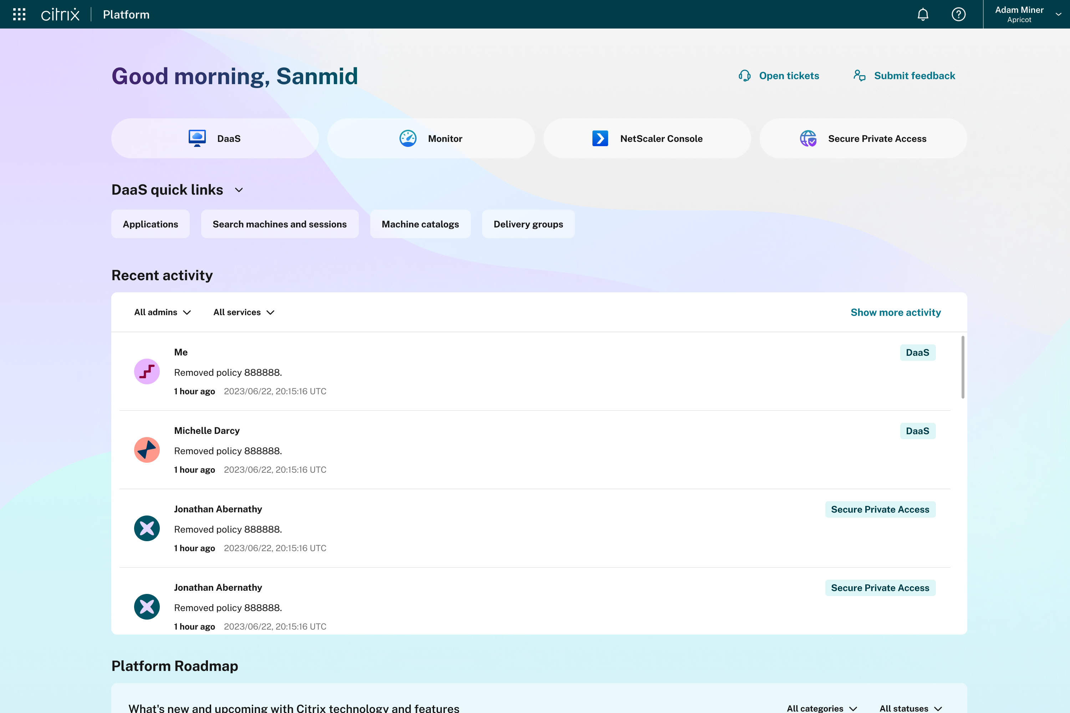This screenshot has width=1070, height=713.
Task: Click the Secure Private Access globe icon
Action: [808, 138]
